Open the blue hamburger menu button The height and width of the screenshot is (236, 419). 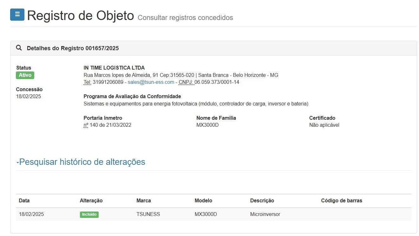[x=17, y=15]
